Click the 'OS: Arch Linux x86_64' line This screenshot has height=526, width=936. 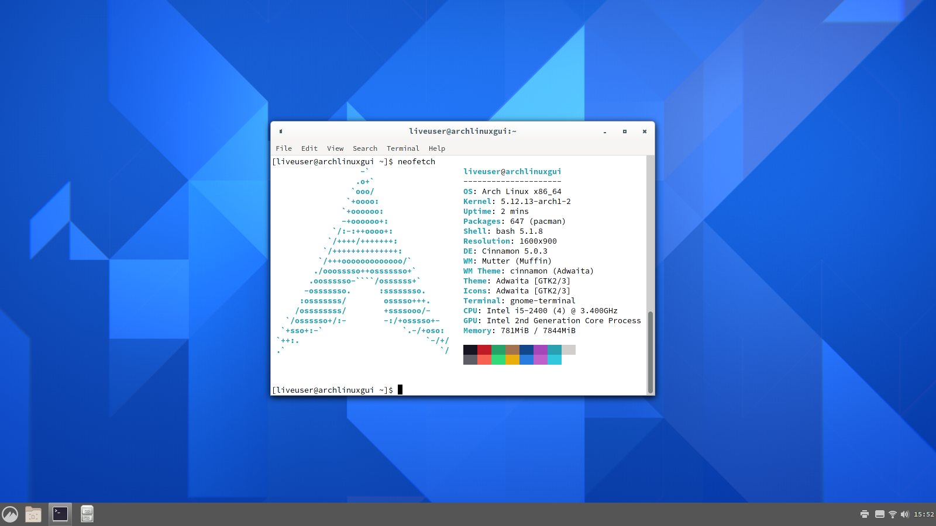point(512,192)
